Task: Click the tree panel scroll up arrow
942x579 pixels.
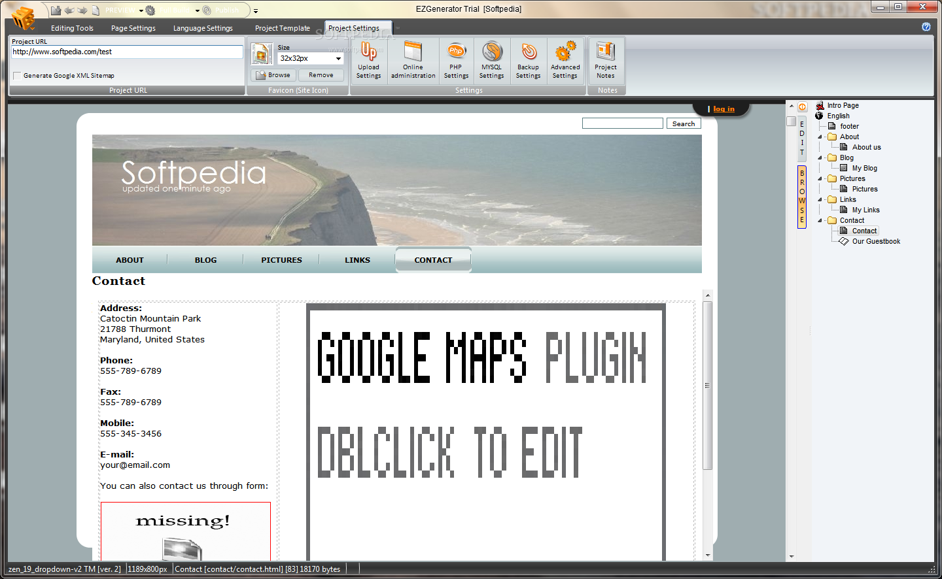Action: tap(792, 106)
